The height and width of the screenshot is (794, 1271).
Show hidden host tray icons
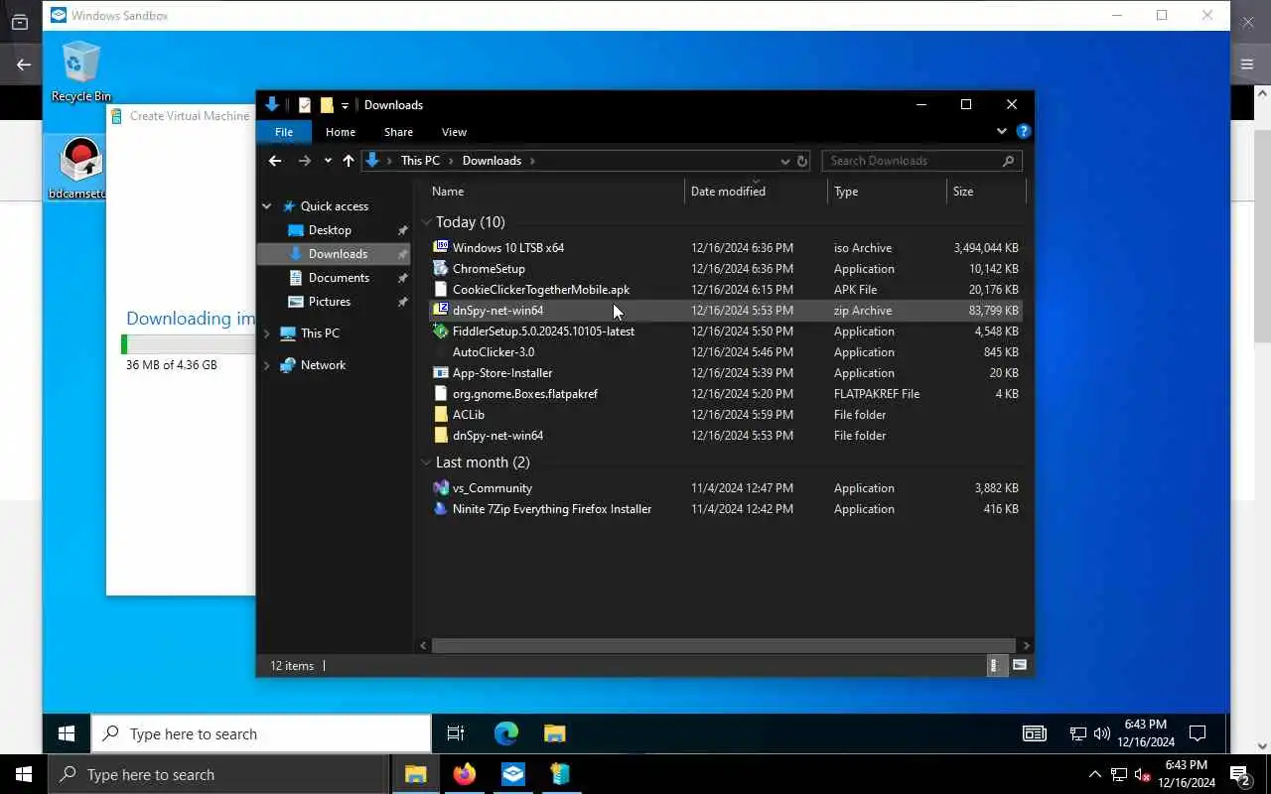pyautogui.click(x=1094, y=774)
